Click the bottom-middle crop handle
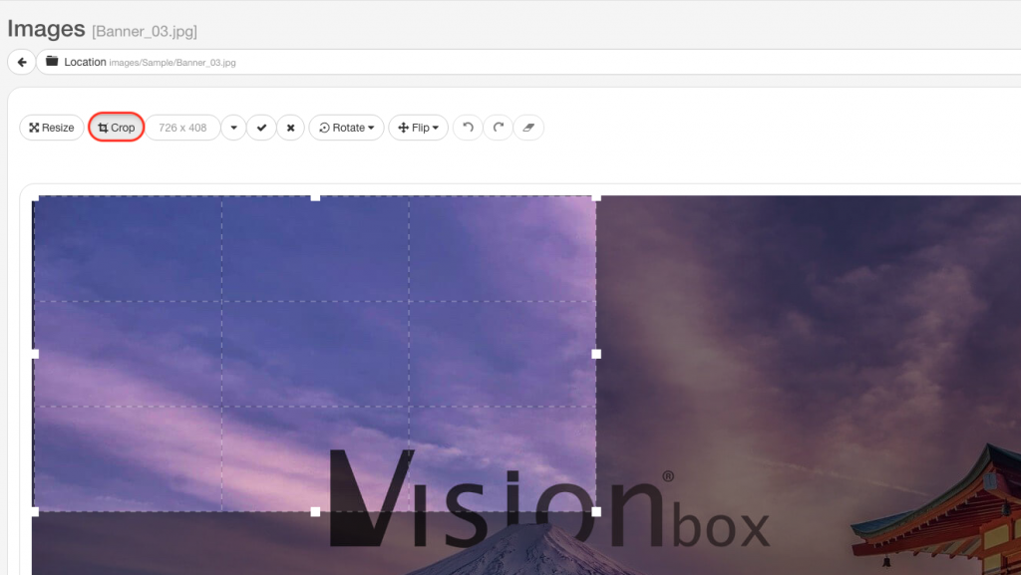The height and width of the screenshot is (575, 1021). (315, 512)
